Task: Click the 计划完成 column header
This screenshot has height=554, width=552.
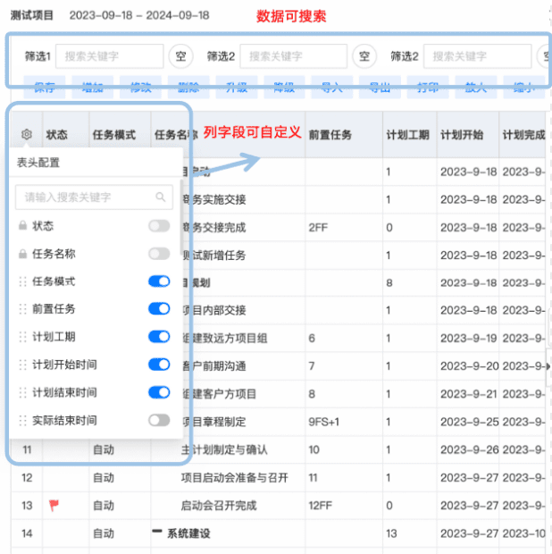Action: click(523, 135)
